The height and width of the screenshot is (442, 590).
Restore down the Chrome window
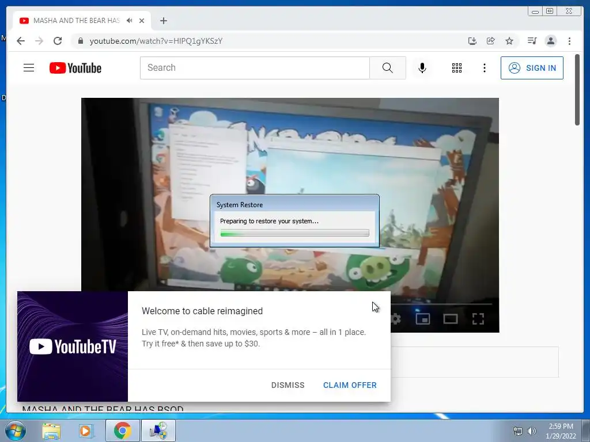(x=550, y=12)
